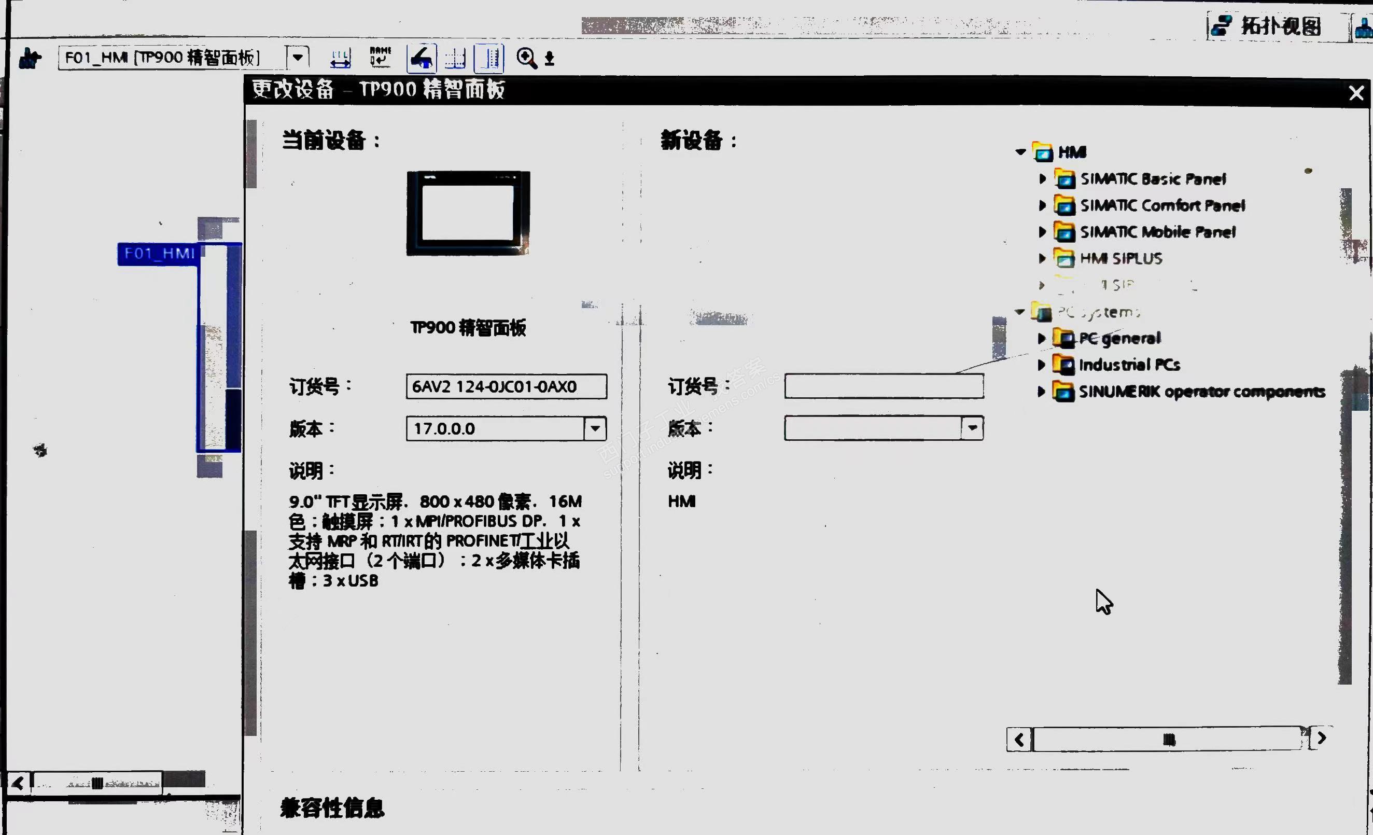
Task: Select Industrial PCs in device tree
Action: [x=1129, y=365]
